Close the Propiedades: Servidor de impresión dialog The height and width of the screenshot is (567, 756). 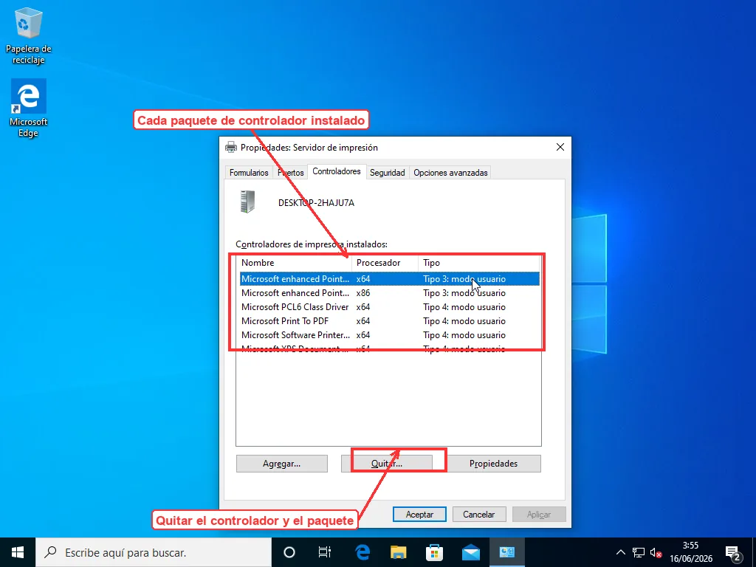[x=560, y=147]
